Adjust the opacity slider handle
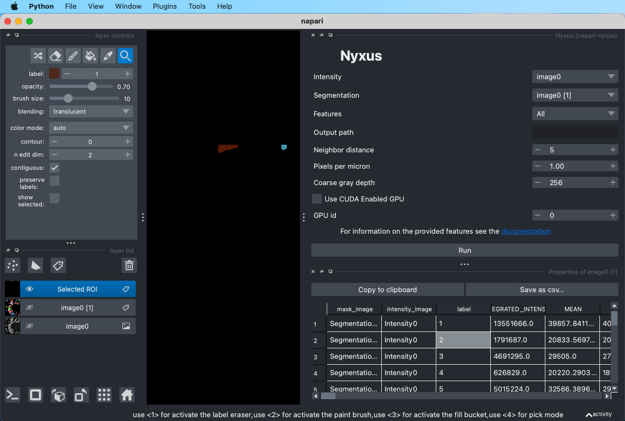The image size is (625, 421). [92, 86]
